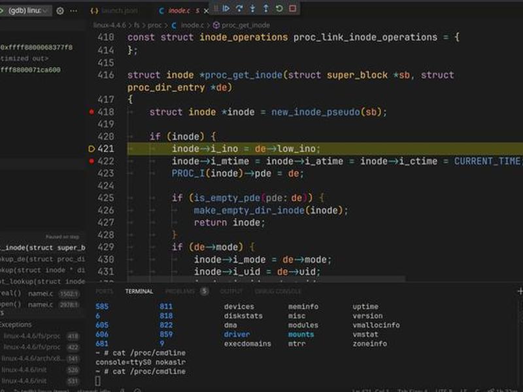
Task: Select the linux-4.4.6/fs/proc 422 breakpoint
Action: pos(41,347)
